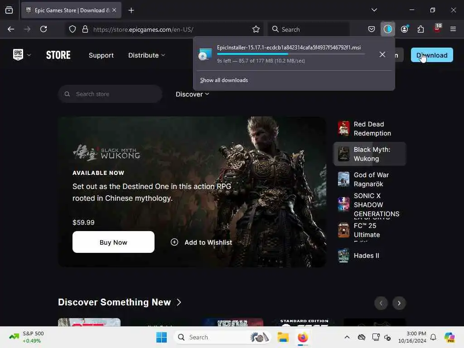Click the previous carousel arrow button
The width and height of the screenshot is (464, 348).
pos(381,303)
